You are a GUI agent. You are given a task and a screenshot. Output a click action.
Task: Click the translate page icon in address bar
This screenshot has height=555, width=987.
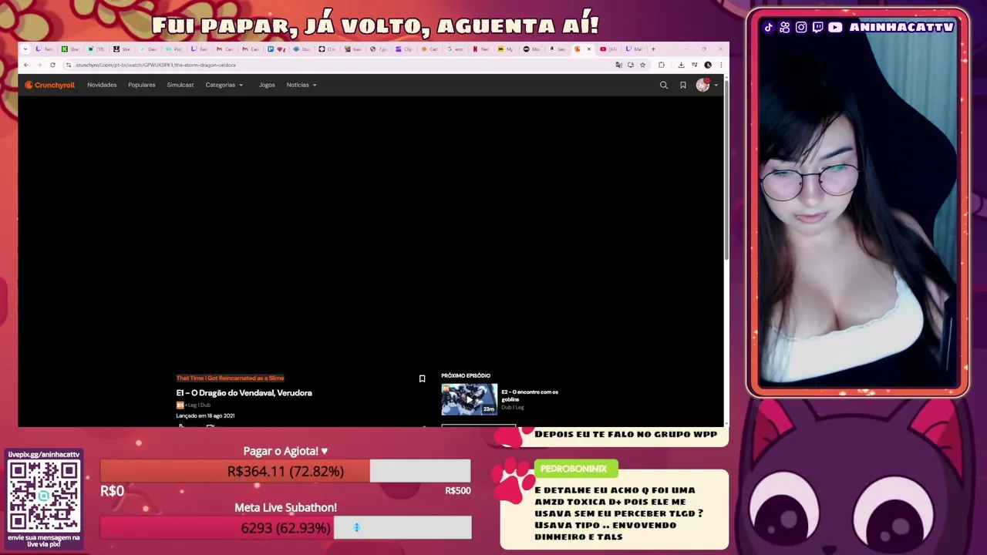pos(618,65)
